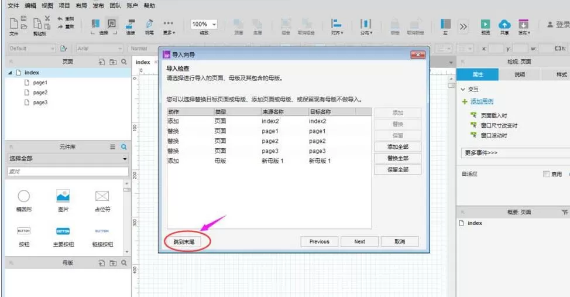The image size is (570, 297).
Task: Select the index2 row in import table
Action: 269,121
